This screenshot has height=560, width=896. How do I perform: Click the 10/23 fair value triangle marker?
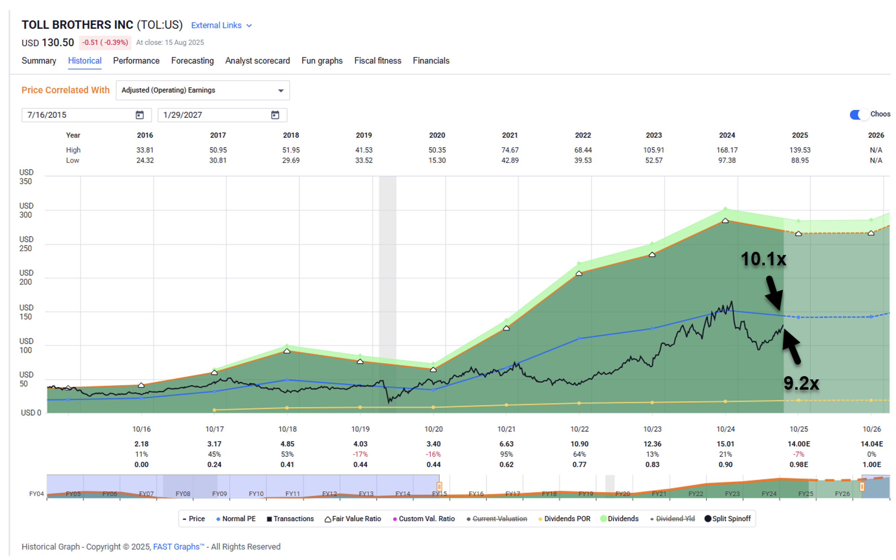[652, 254]
